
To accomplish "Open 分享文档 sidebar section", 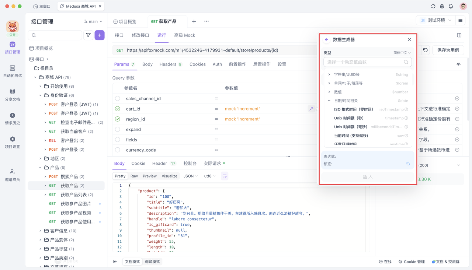I will (x=13, y=95).
